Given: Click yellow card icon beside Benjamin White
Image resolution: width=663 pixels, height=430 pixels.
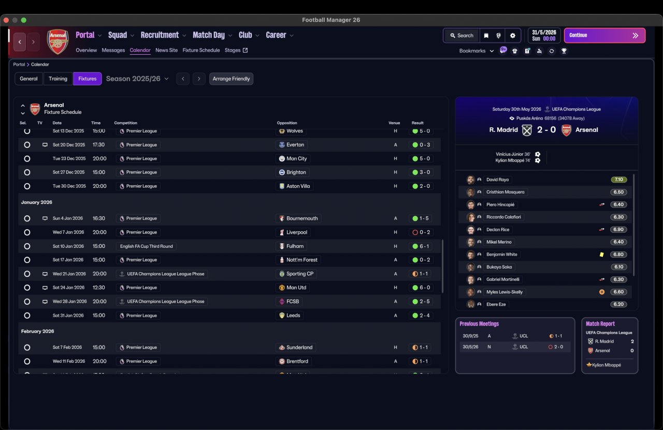Looking at the screenshot, I should click(602, 254).
